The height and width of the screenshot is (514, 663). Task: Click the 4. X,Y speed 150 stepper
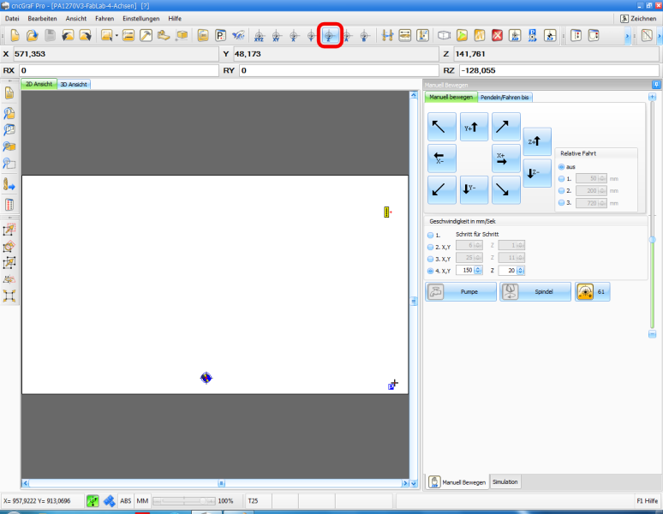click(478, 270)
